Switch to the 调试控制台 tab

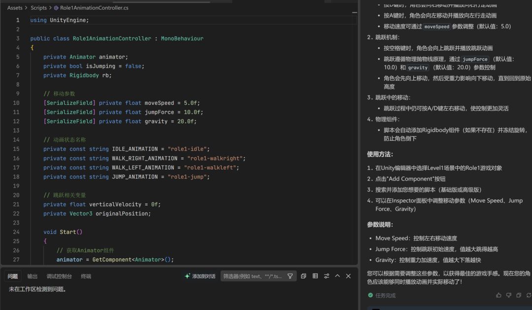coord(59,277)
